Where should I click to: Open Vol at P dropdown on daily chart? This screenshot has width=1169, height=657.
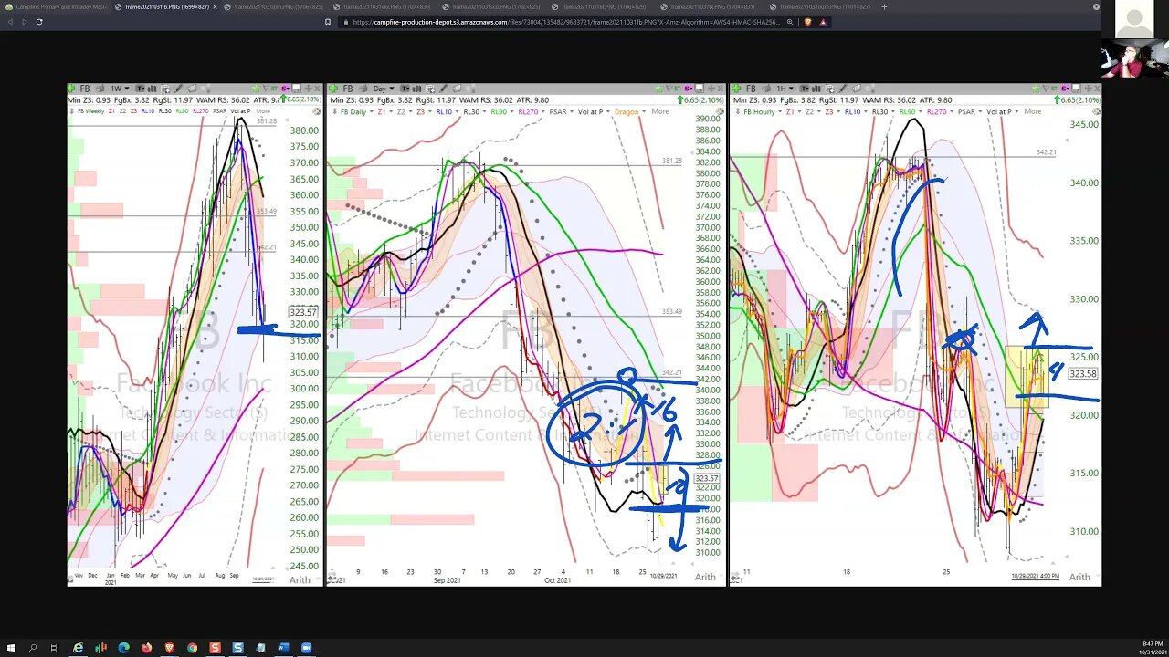608,111
